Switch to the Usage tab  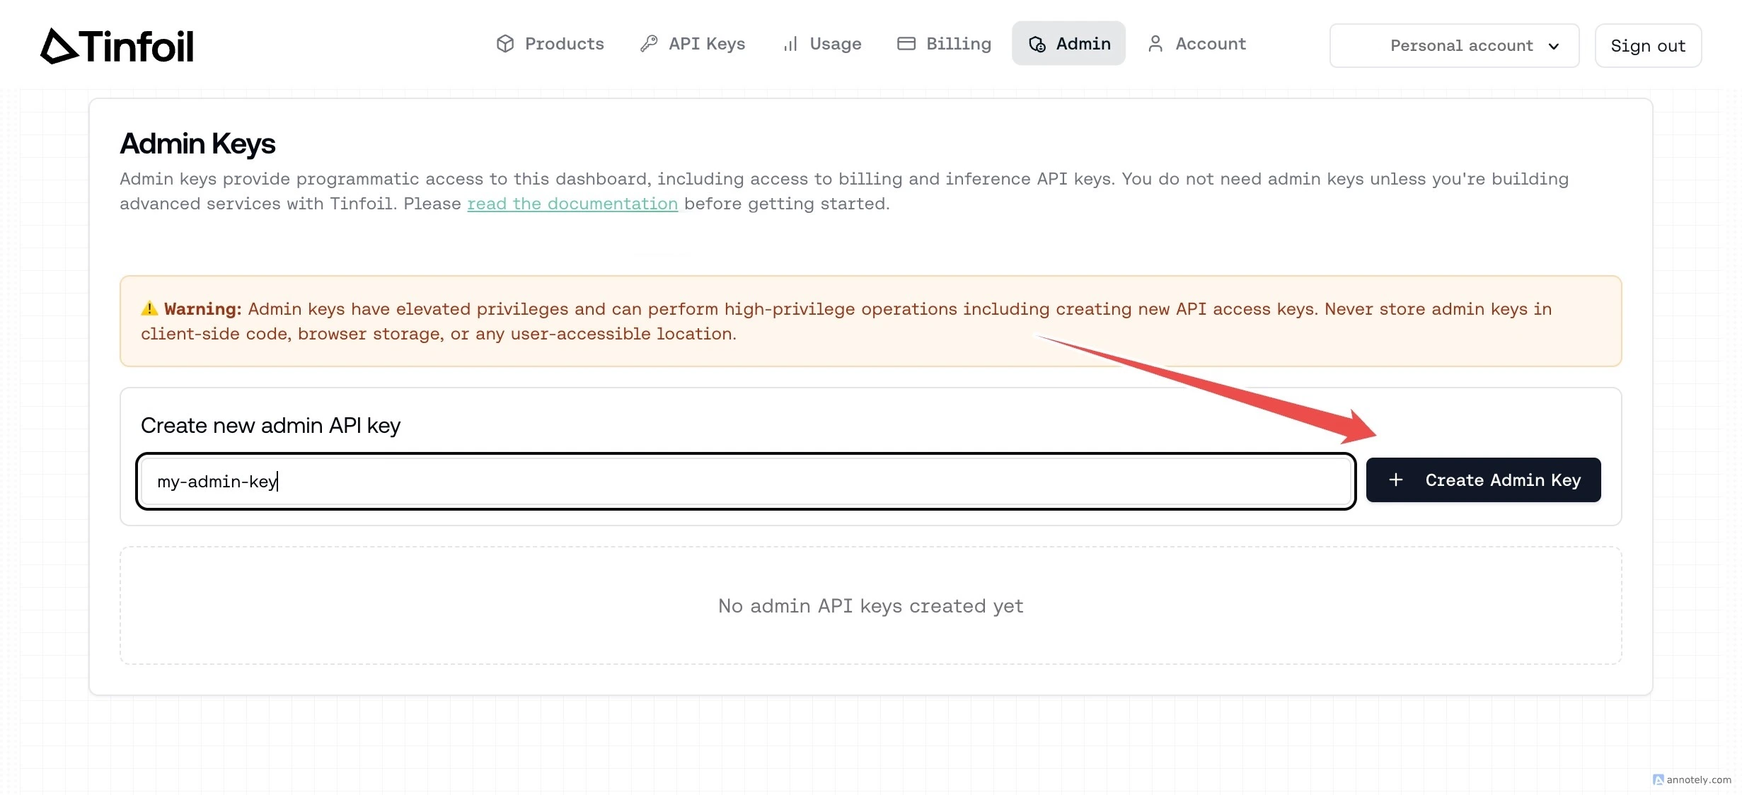click(x=821, y=44)
